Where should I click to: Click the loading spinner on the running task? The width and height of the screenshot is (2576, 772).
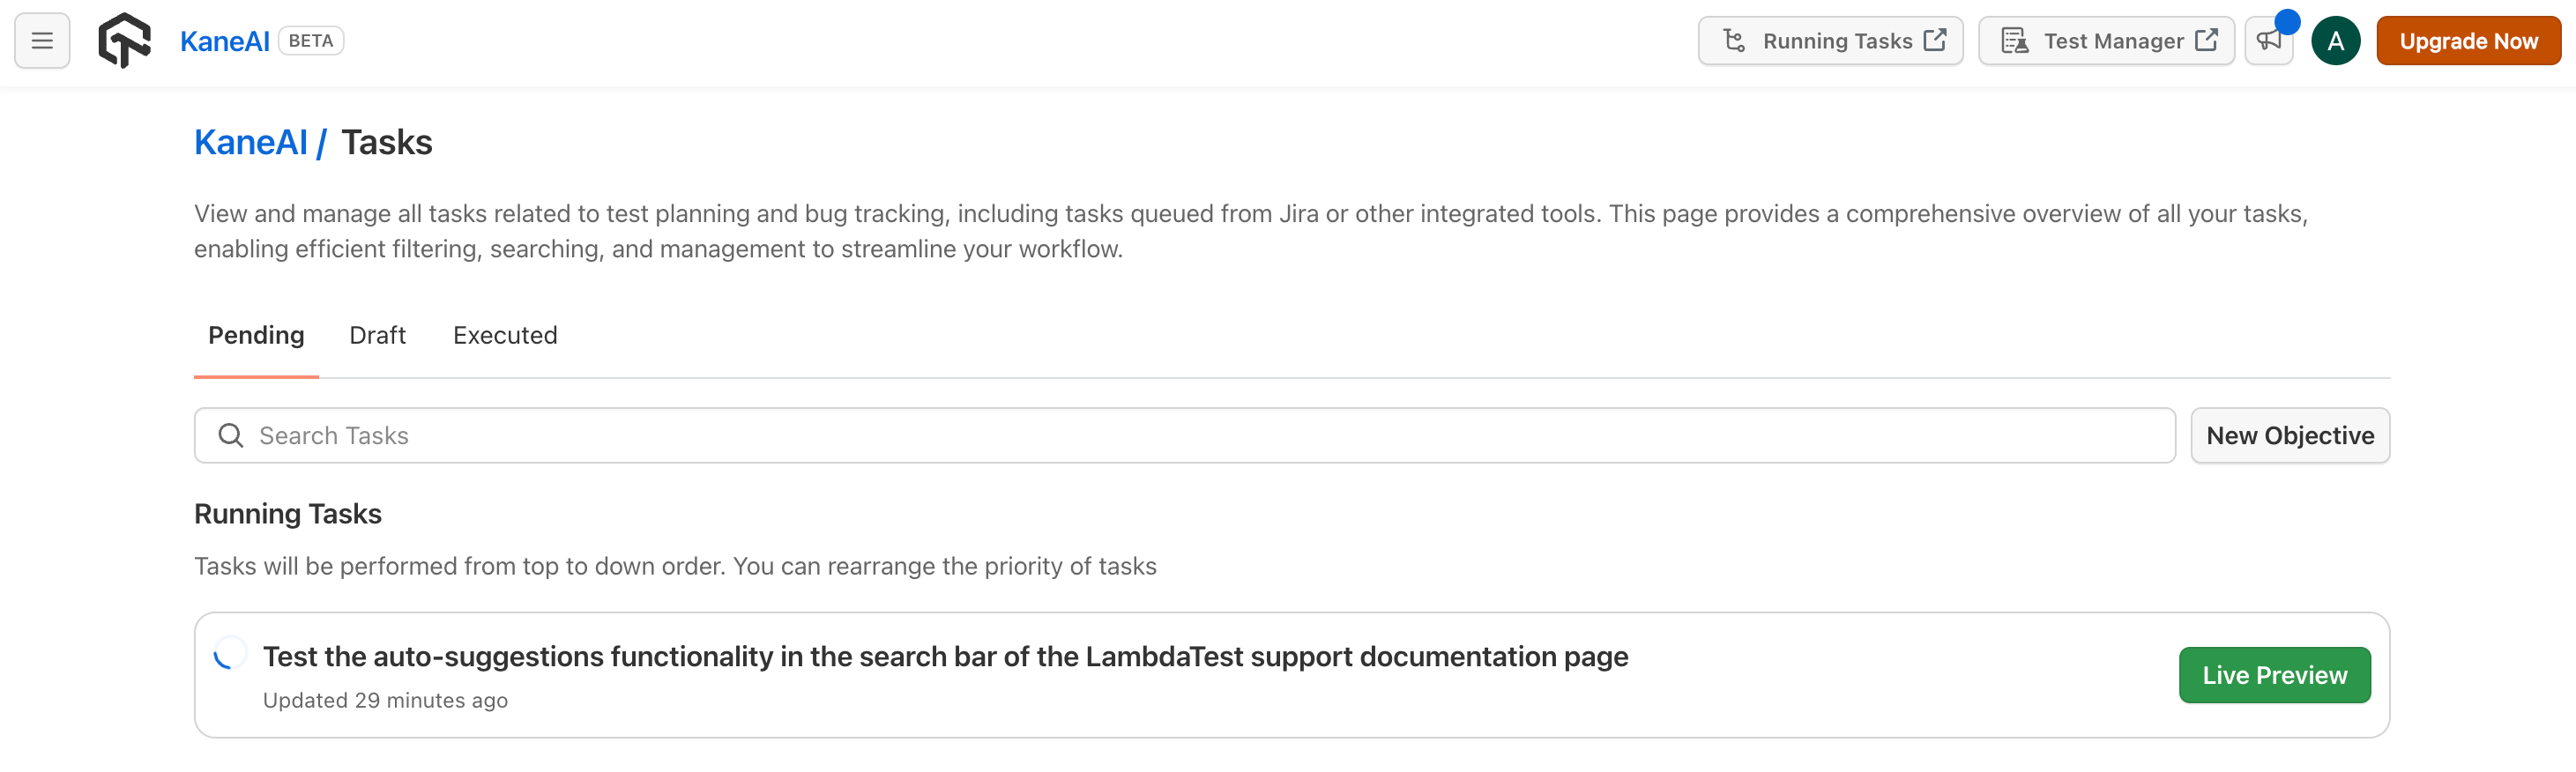click(230, 654)
